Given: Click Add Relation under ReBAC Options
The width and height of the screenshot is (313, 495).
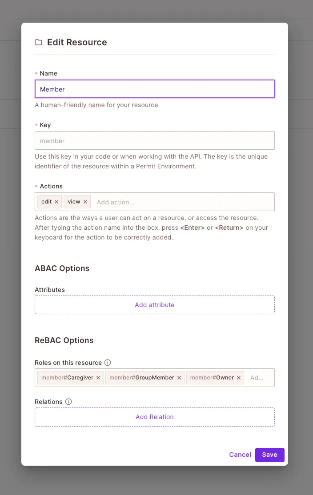Looking at the screenshot, I should click(154, 417).
